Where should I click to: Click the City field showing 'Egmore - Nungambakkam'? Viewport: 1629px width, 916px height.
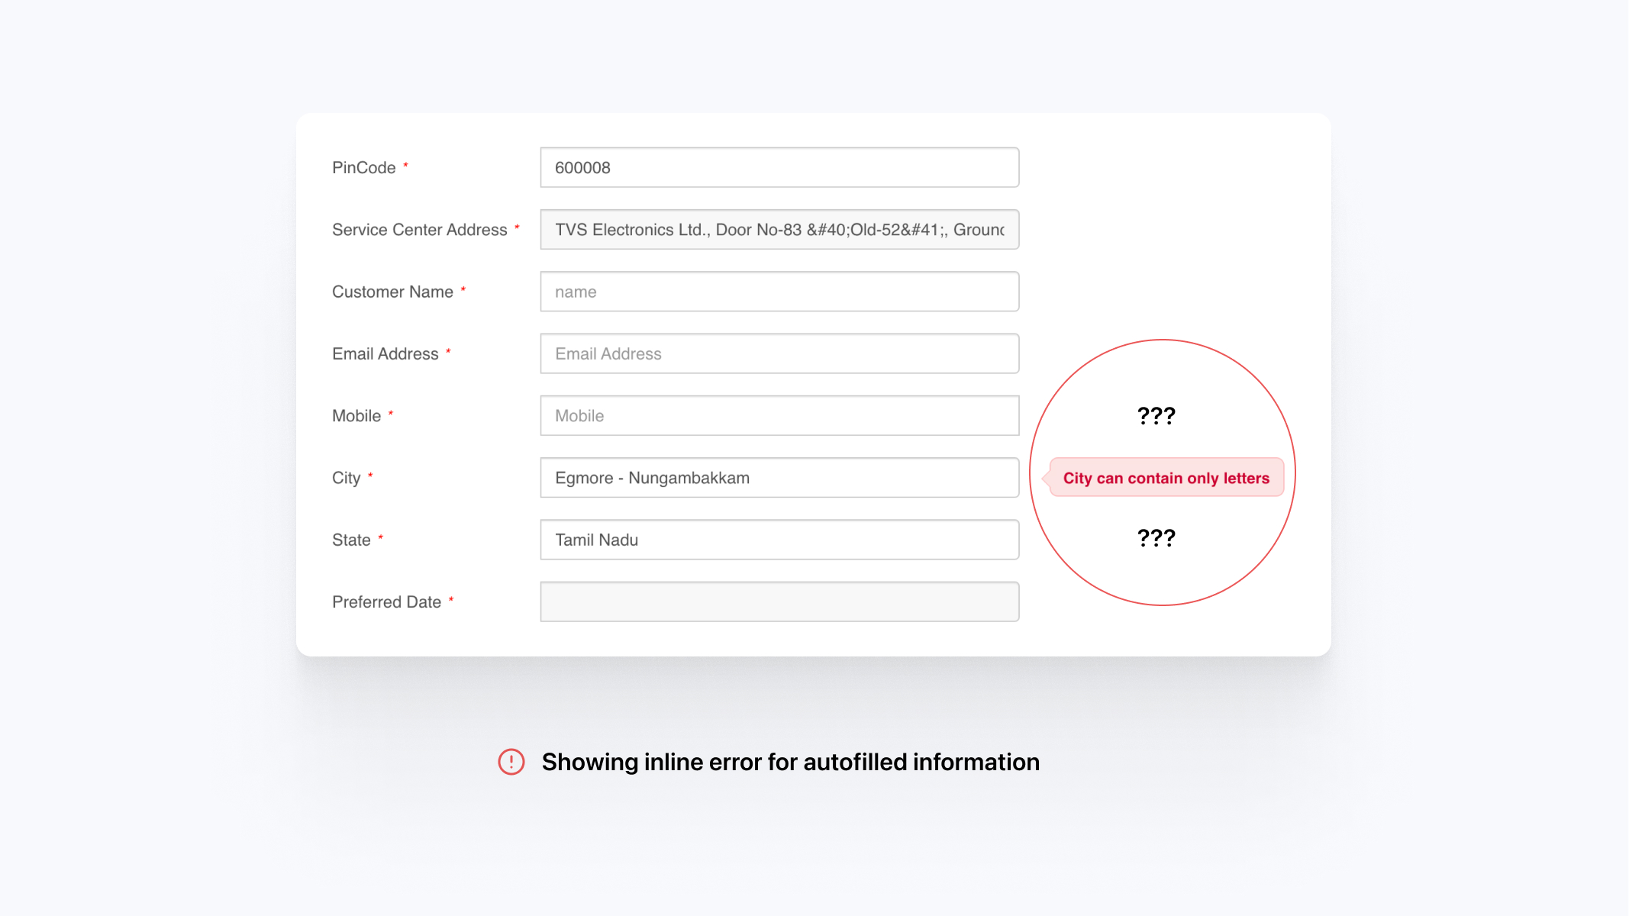click(x=779, y=477)
